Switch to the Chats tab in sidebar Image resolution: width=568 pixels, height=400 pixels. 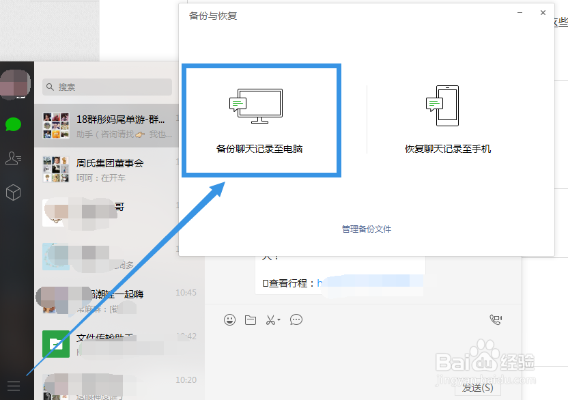tap(14, 124)
